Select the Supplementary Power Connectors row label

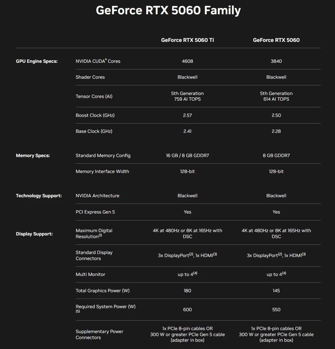tap(99, 334)
